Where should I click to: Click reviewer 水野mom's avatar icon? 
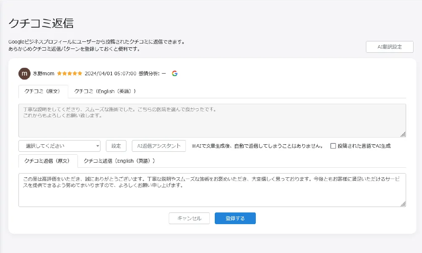pyautogui.click(x=24, y=74)
